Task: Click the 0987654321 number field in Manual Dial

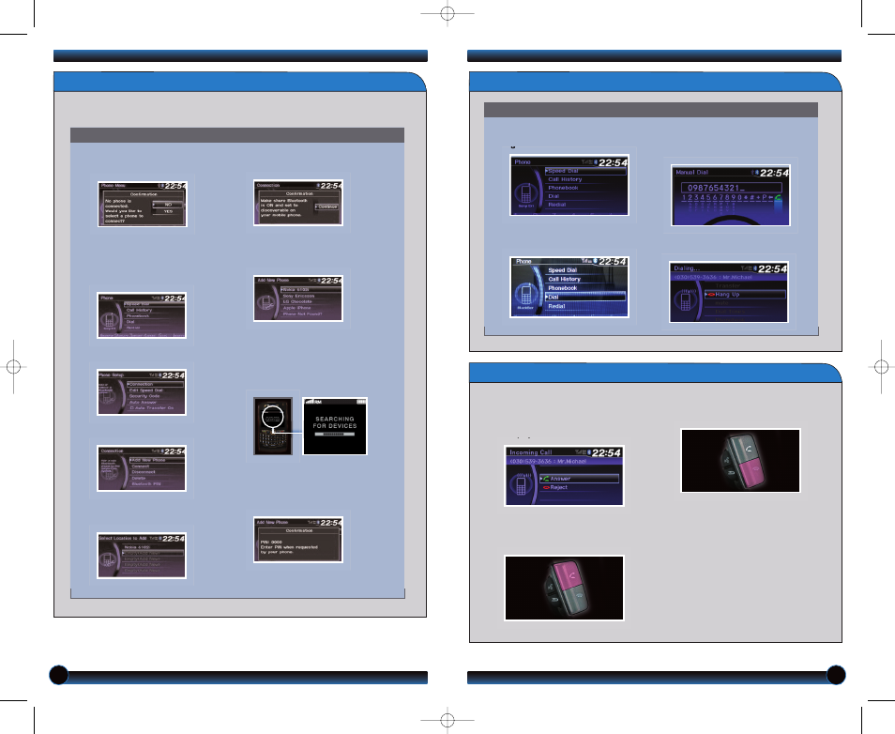Action: click(731, 188)
